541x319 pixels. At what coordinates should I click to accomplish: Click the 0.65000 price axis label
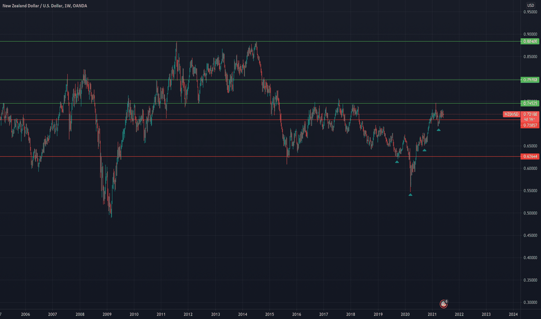coord(531,146)
